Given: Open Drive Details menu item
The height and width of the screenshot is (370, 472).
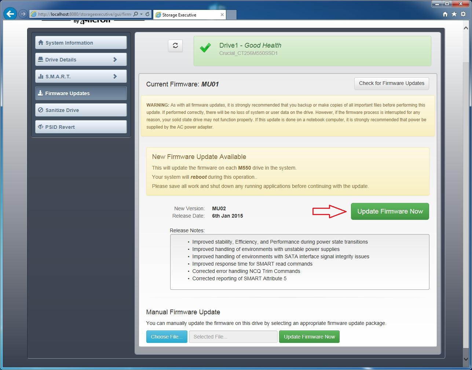Looking at the screenshot, I should (x=81, y=59).
